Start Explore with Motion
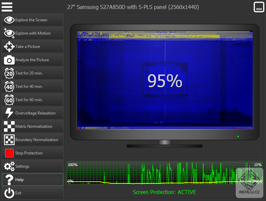Image resolution: width=266 pixels, height=201 pixels. 33,33
